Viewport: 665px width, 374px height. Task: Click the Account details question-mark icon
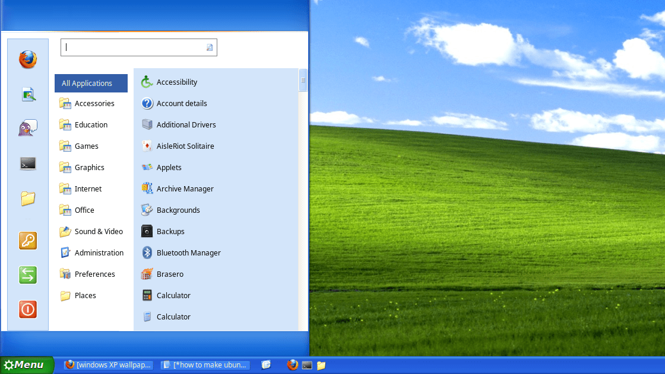point(147,103)
